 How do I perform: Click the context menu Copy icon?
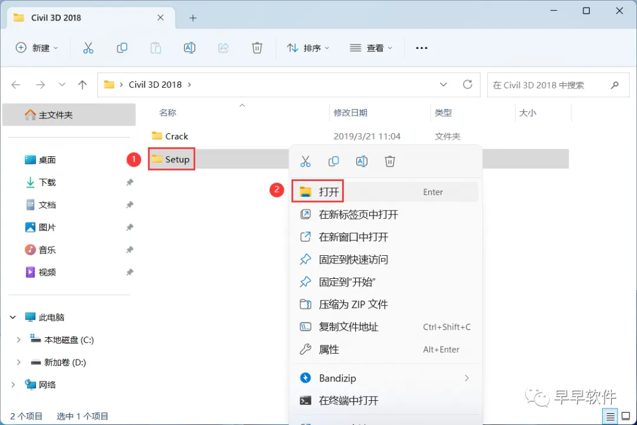(333, 161)
